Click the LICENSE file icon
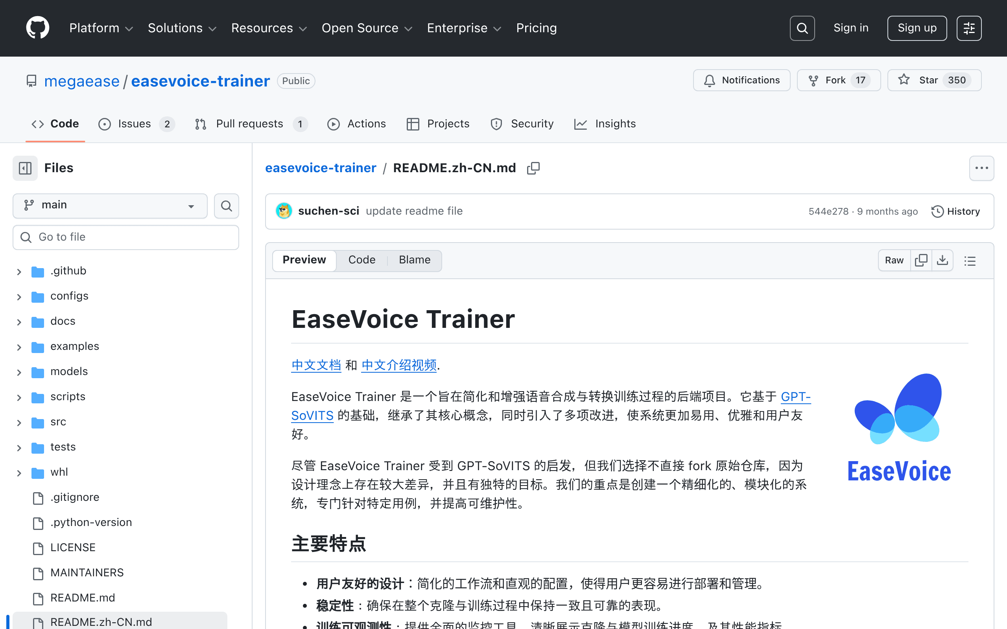Image resolution: width=1007 pixels, height=629 pixels. (x=38, y=548)
